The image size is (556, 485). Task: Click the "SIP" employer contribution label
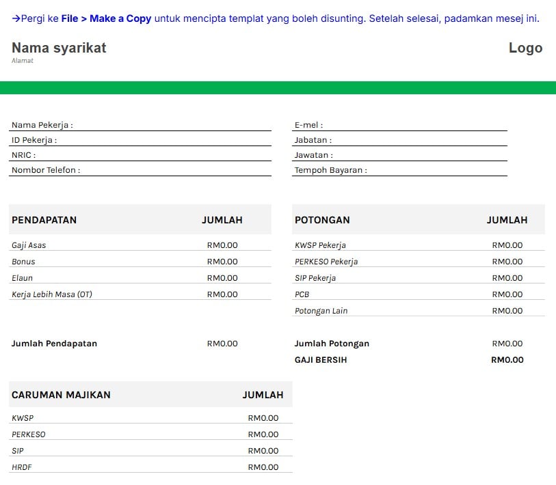pyautogui.click(x=18, y=451)
